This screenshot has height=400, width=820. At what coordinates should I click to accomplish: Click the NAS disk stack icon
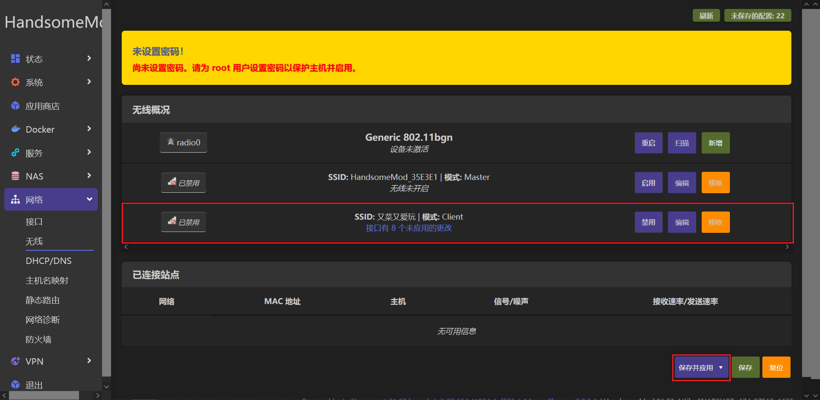(15, 176)
